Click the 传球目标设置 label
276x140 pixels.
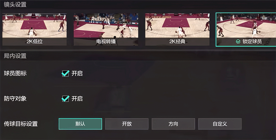click(x=21, y=124)
